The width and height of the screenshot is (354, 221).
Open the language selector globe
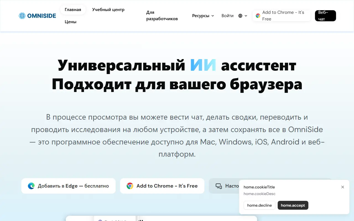point(243,16)
